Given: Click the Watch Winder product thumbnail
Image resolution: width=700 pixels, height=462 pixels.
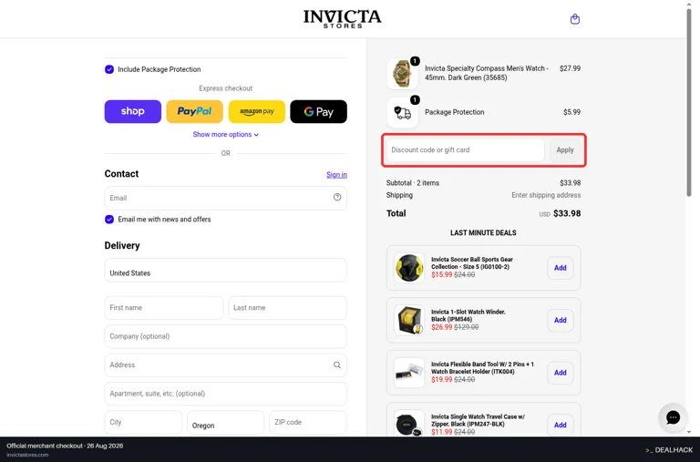Looking at the screenshot, I should (x=409, y=320).
